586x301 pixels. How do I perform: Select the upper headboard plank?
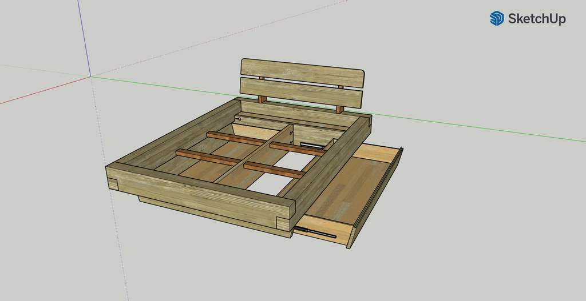302,72
